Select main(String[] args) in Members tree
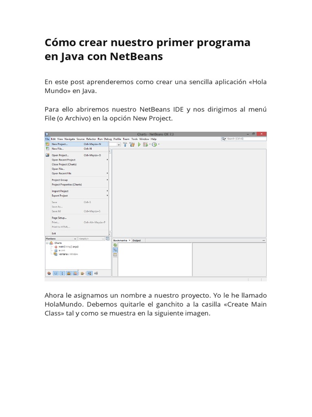 coord(68,247)
